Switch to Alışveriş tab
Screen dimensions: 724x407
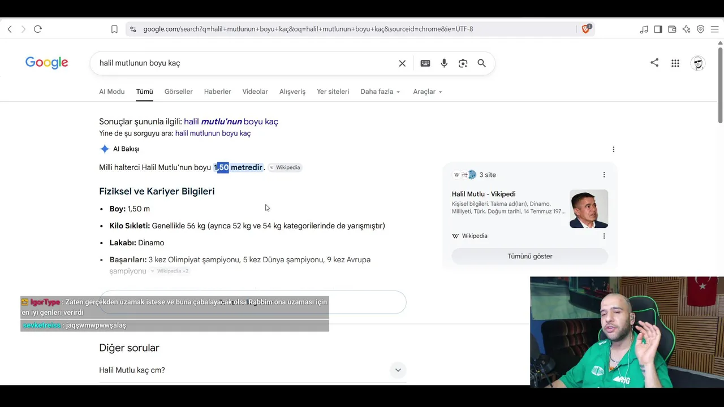pos(292,92)
